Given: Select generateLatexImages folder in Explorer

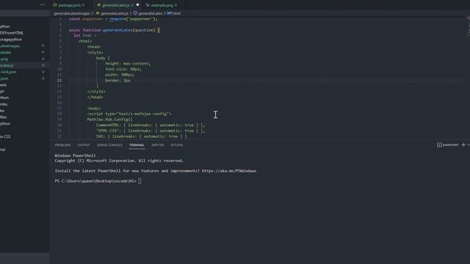Looking at the screenshot, I should (x=10, y=46).
